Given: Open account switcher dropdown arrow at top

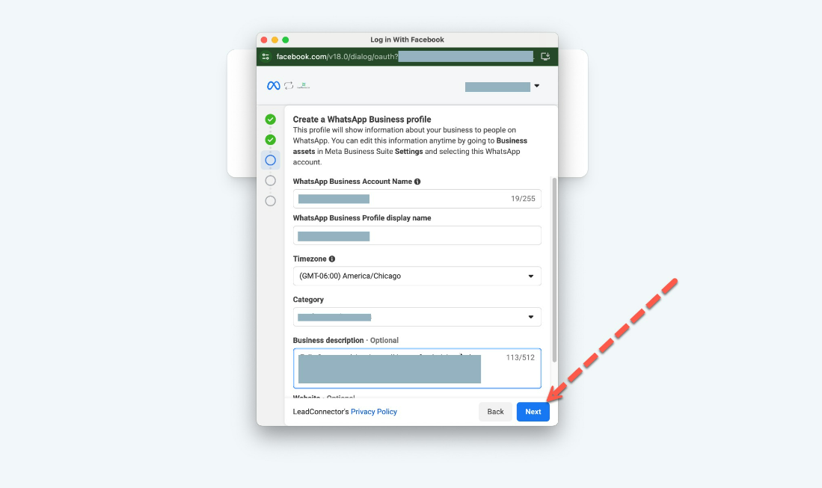Looking at the screenshot, I should [x=536, y=86].
